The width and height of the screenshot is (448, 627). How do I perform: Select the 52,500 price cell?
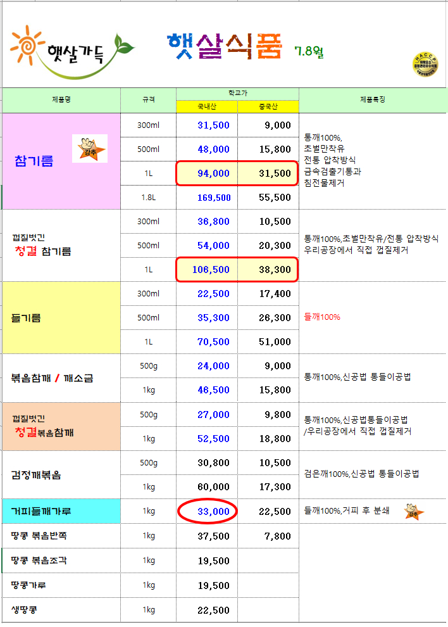[207, 439]
